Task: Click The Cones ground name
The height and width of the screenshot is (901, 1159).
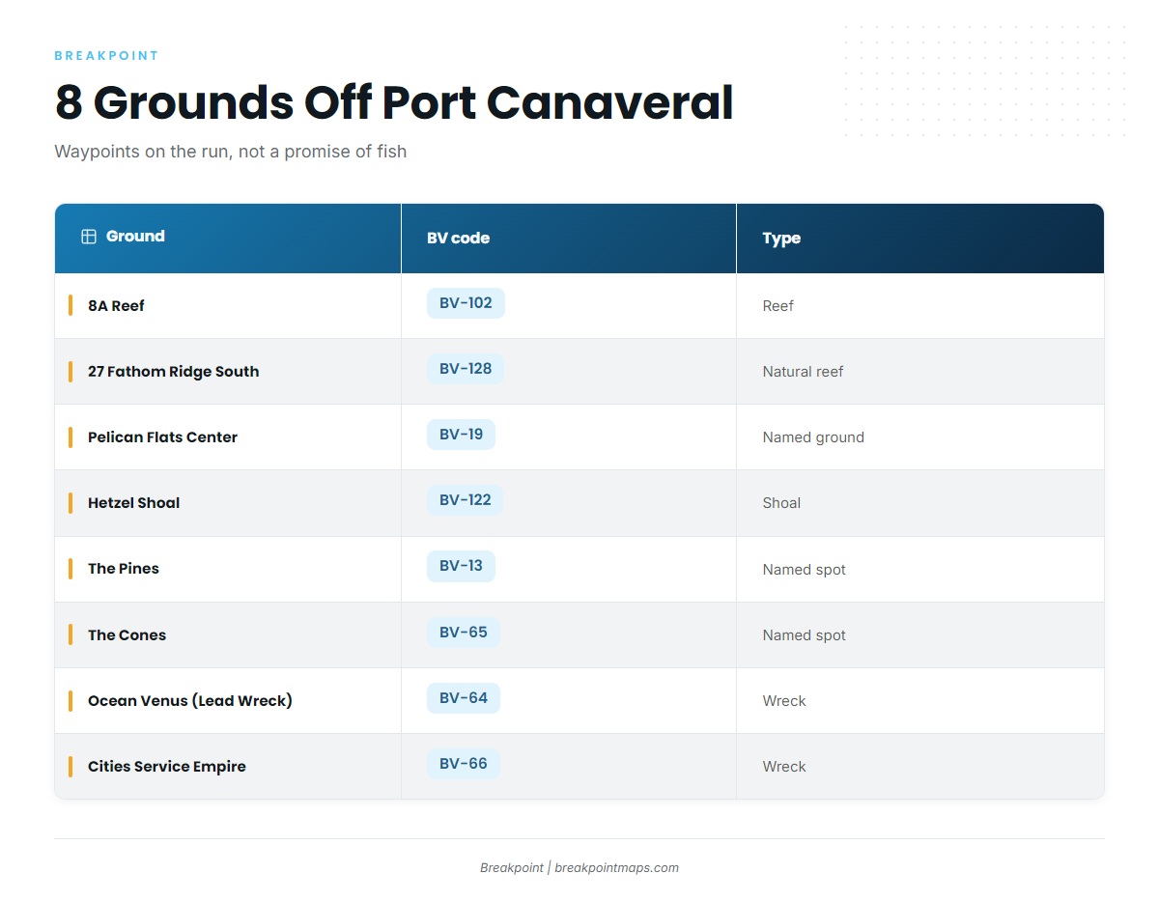Action: coord(127,635)
